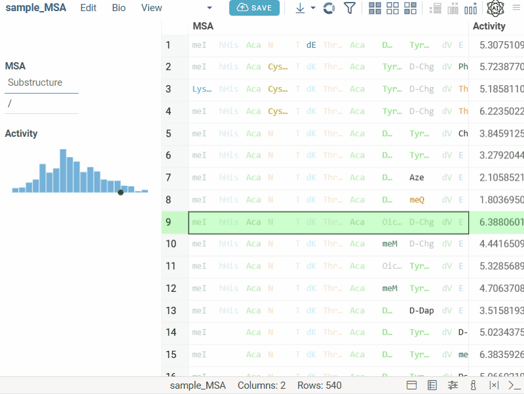
Task: Toggle the filter funnel icon
Action: [x=350, y=8]
